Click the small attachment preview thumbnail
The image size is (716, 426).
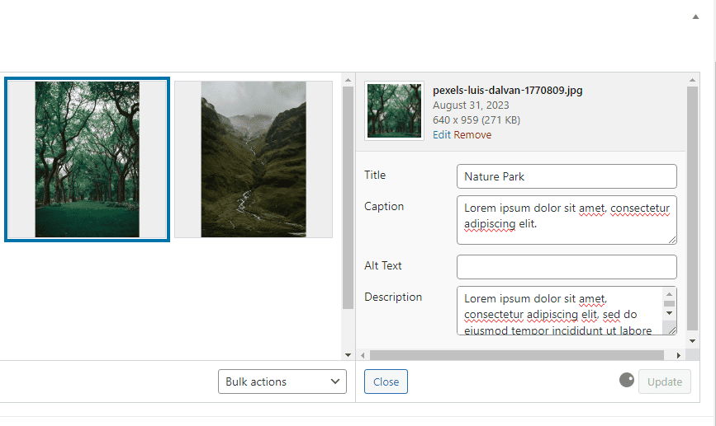click(394, 110)
